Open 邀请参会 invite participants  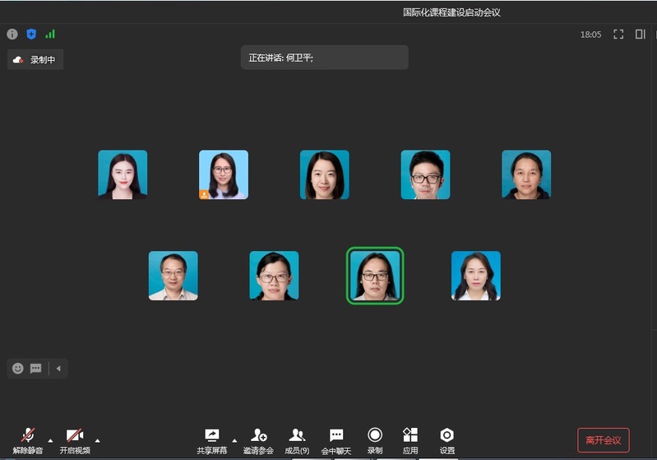258,441
